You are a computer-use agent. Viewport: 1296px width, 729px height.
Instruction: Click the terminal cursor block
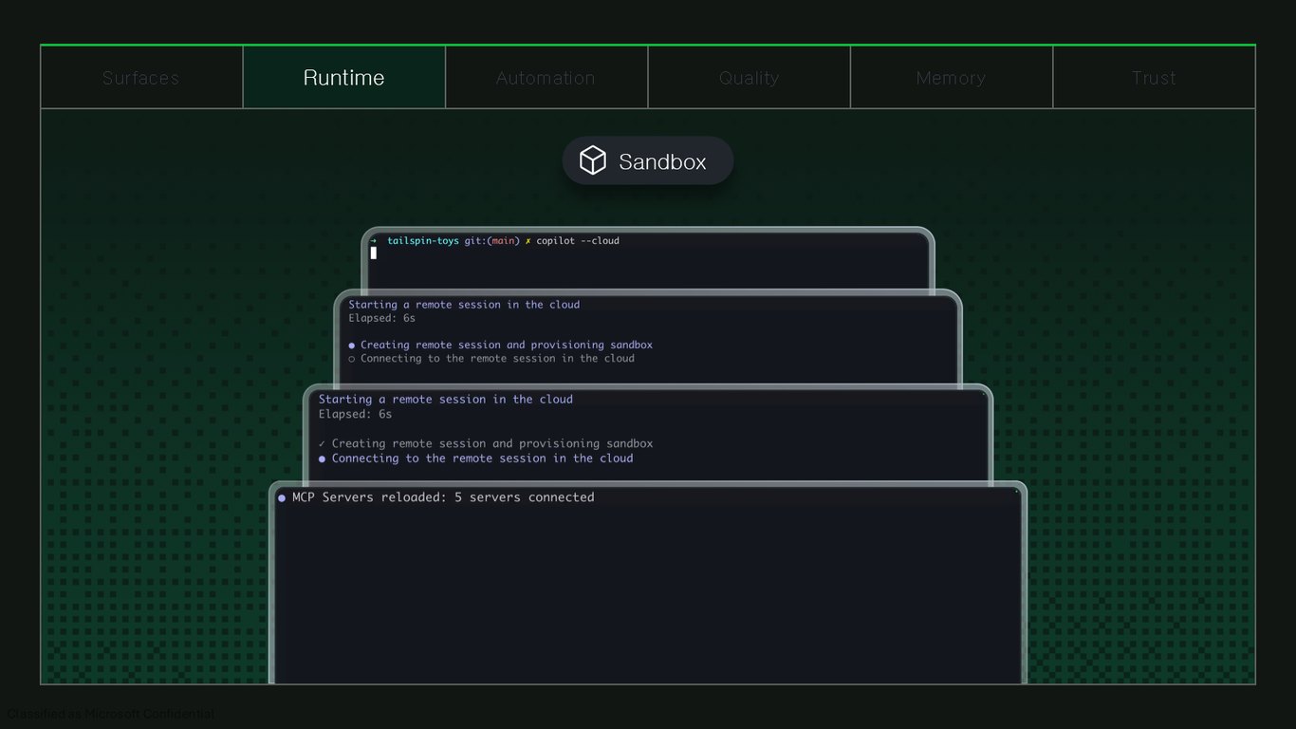tap(374, 253)
